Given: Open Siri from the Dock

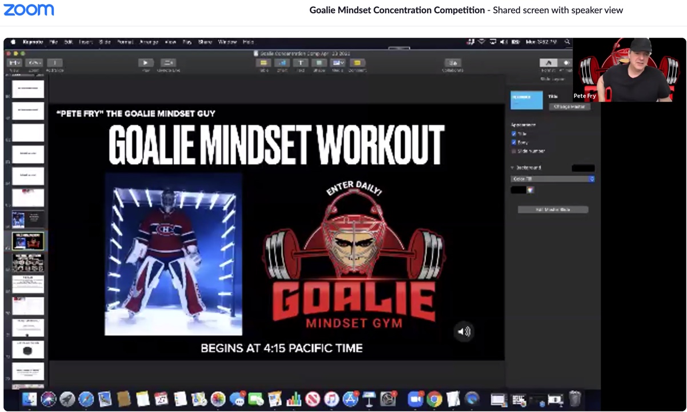Looking at the screenshot, I should [x=48, y=399].
